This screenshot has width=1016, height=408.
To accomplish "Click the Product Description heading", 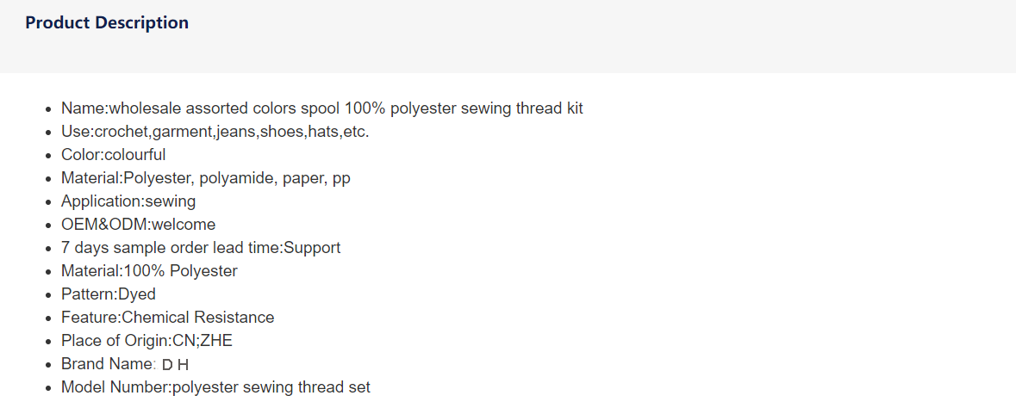I will coord(107,22).
